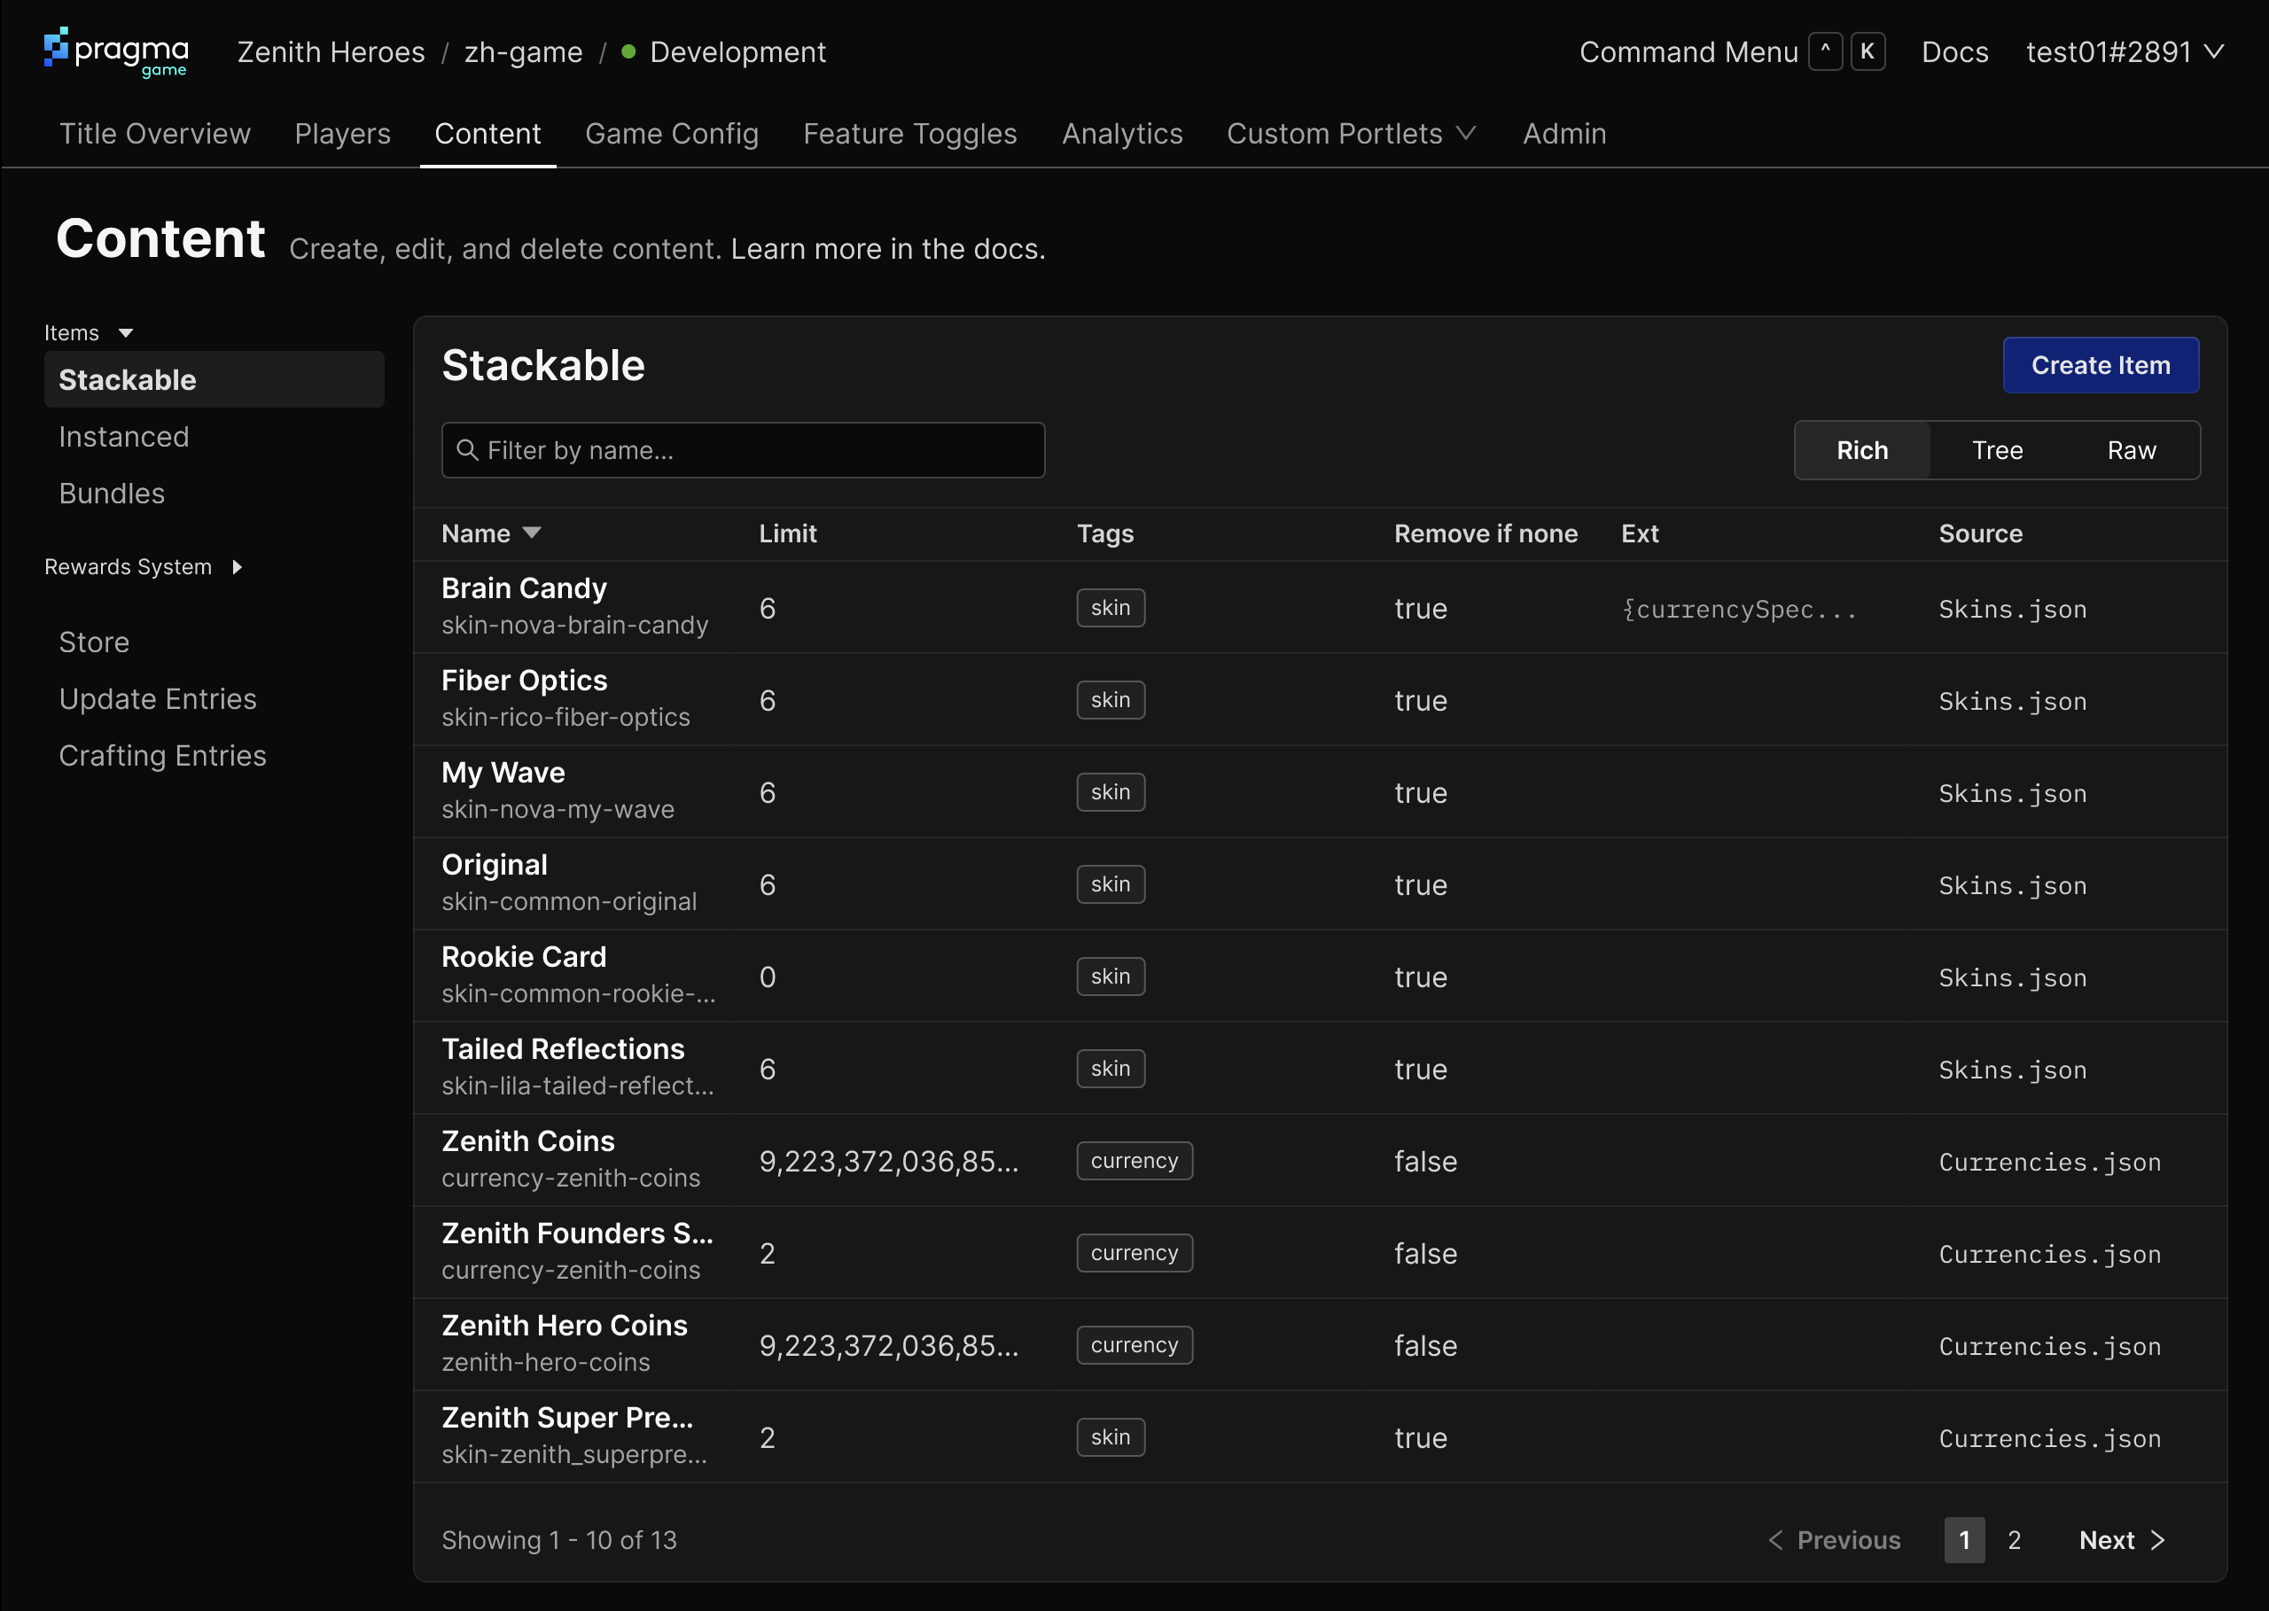Click the Pragma game logo
2269x1611 pixels.
pyautogui.click(x=116, y=51)
